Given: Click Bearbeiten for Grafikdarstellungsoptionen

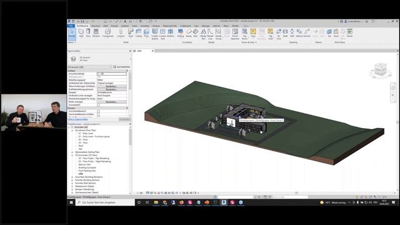Looking at the screenshot, I should pos(111,89).
